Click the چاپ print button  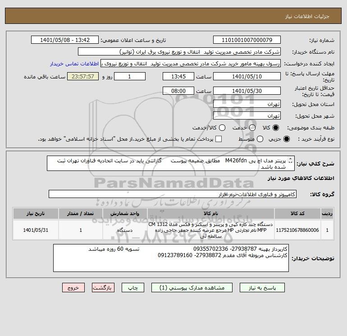click(x=133, y=288)
